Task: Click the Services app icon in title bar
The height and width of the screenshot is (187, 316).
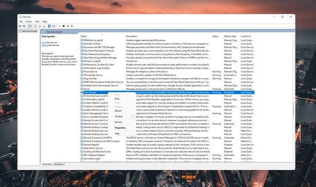Action: pos(20,17)
